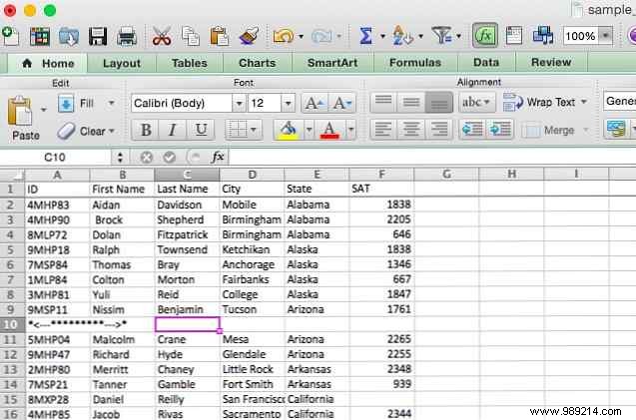Viewport: 636px width, 420px height.
Task: Go to the SmartArt tab
Action: point(332,63)
